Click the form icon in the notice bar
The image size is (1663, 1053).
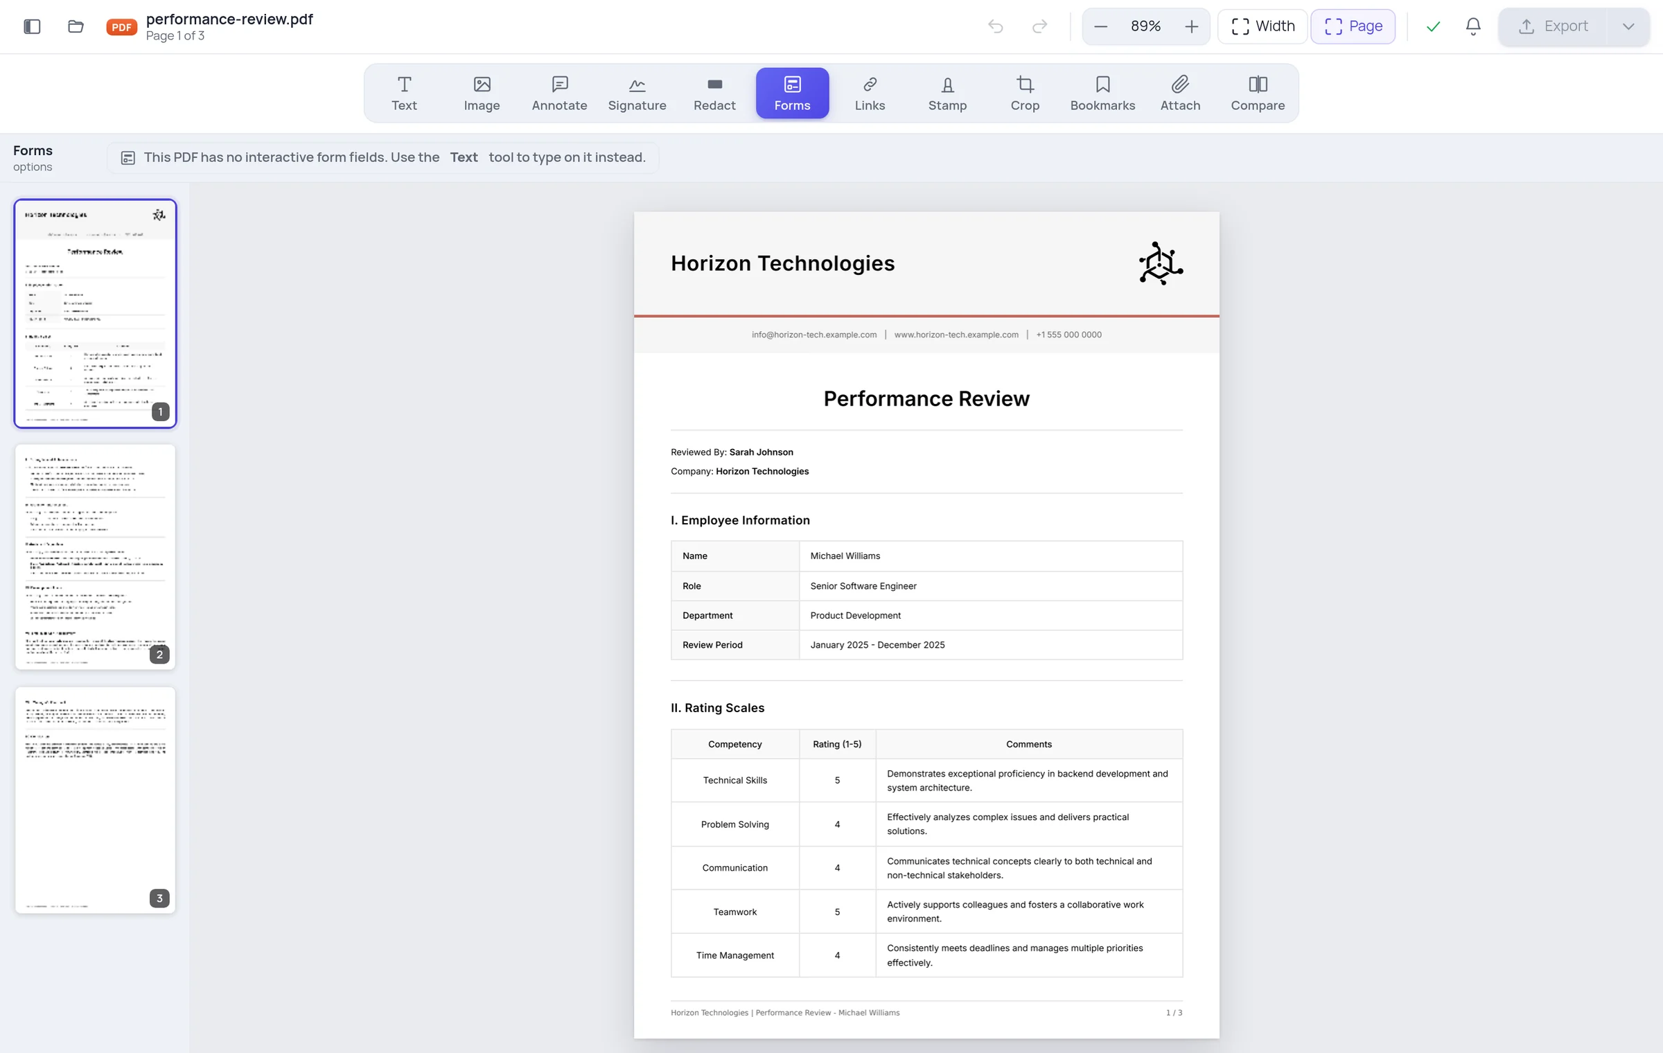point(127,158)
